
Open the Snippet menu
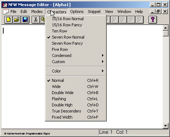pos(94,12)
